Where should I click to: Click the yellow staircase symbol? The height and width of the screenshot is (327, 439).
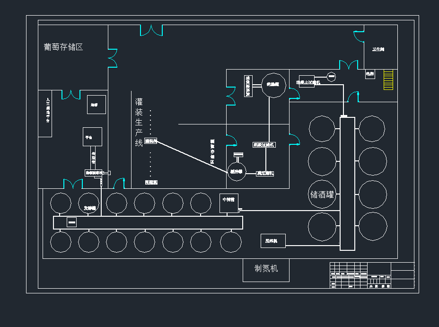coord(388,80)
